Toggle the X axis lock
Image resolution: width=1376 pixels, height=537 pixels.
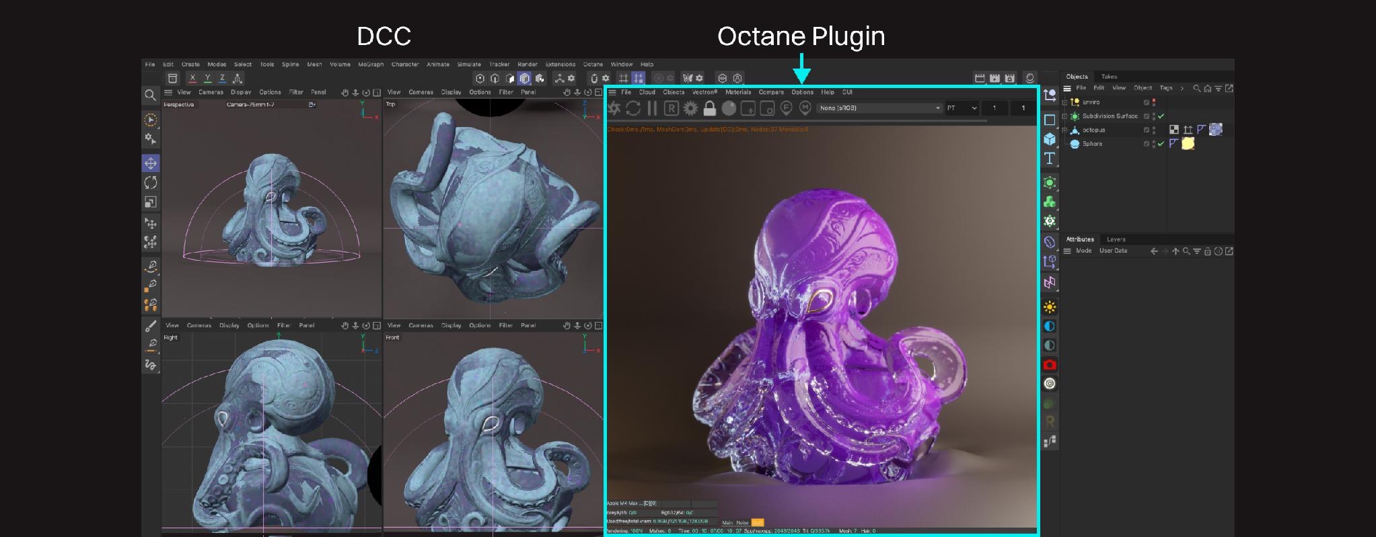192,79
